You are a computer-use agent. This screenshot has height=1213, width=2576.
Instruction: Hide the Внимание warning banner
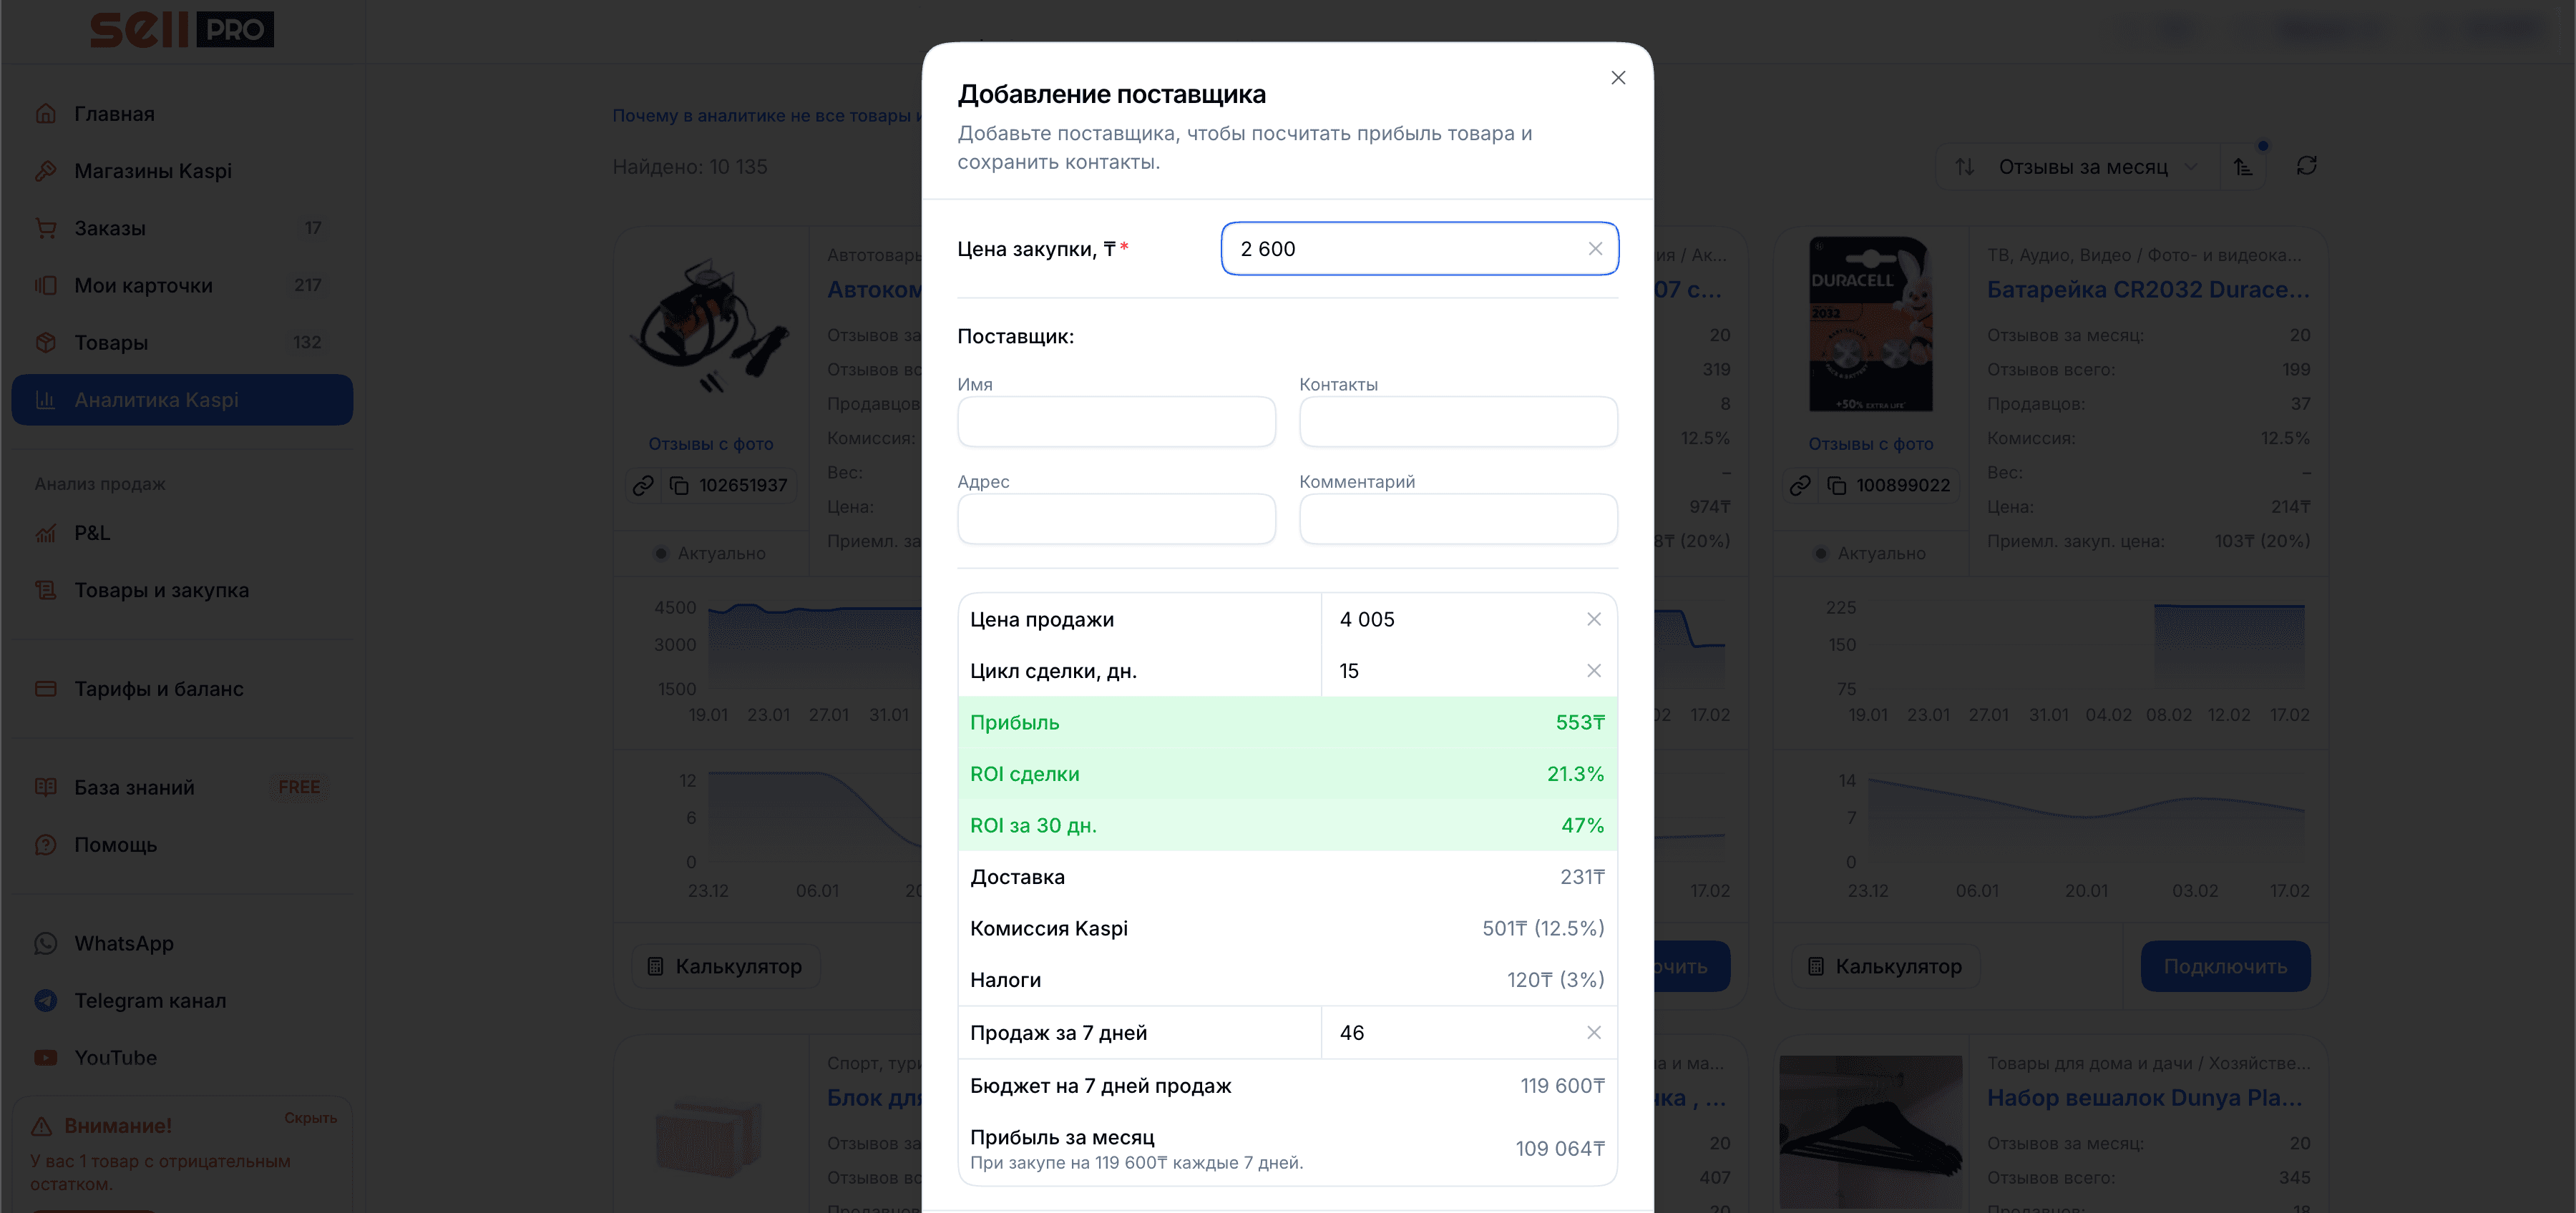tap(310, 1118)
